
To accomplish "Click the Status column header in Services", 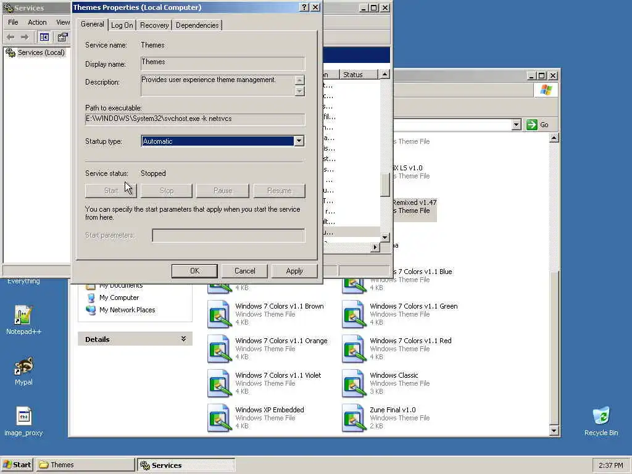I will click(x=359, y=75).
